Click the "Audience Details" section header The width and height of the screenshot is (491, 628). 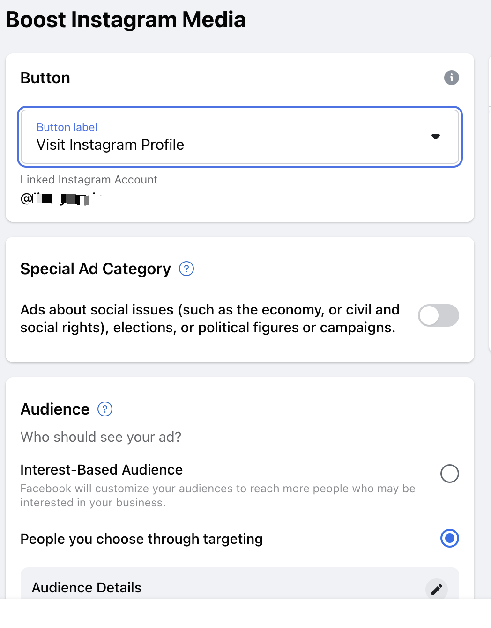(86, 587)
